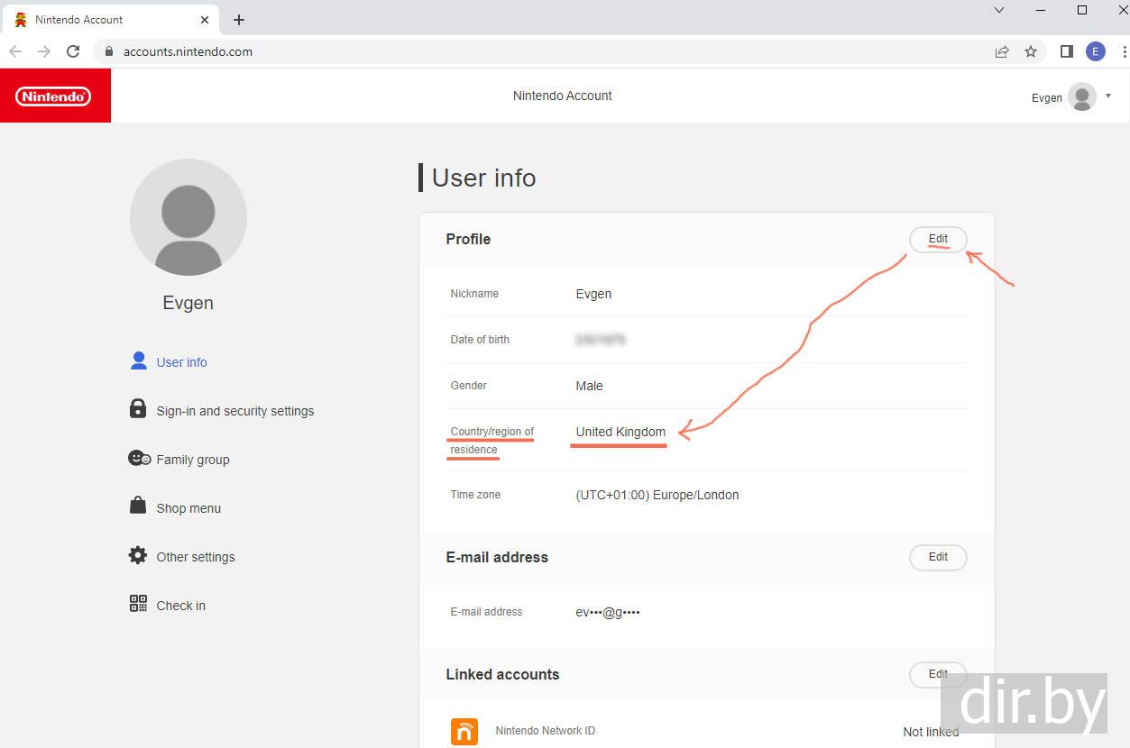Click the Nintendo logo
The height and width of the screenshot is (748, 1130).
(x=54, y=96)
